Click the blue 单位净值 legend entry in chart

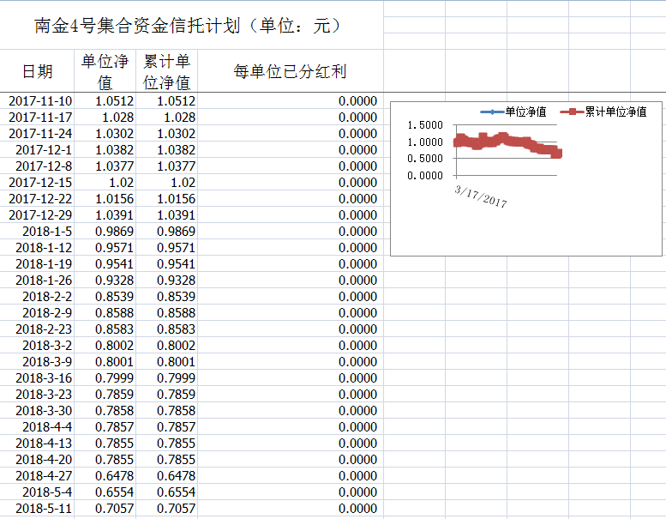click(514, 112)
